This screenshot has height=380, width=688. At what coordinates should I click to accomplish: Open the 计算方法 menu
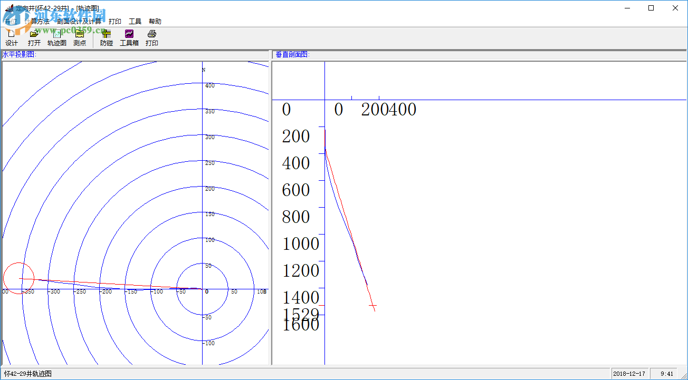pos(37,22)
